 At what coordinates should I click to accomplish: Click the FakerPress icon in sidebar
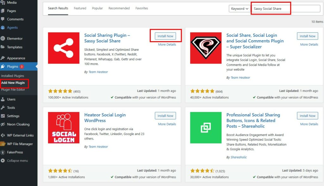coord(3,152)
